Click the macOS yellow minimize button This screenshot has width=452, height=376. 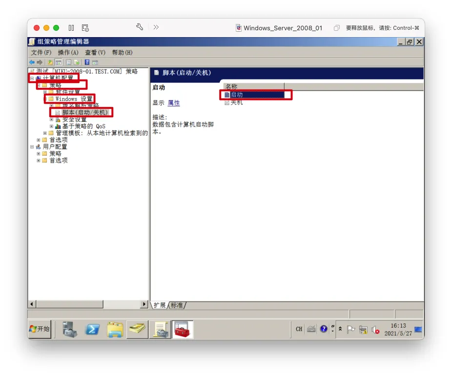point(46,28)
